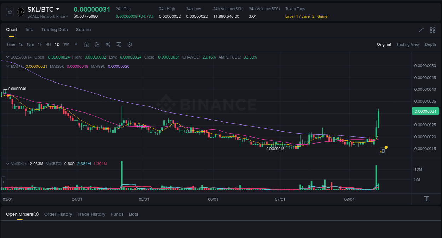Switch to the Info tab

[x=29, y=30]
